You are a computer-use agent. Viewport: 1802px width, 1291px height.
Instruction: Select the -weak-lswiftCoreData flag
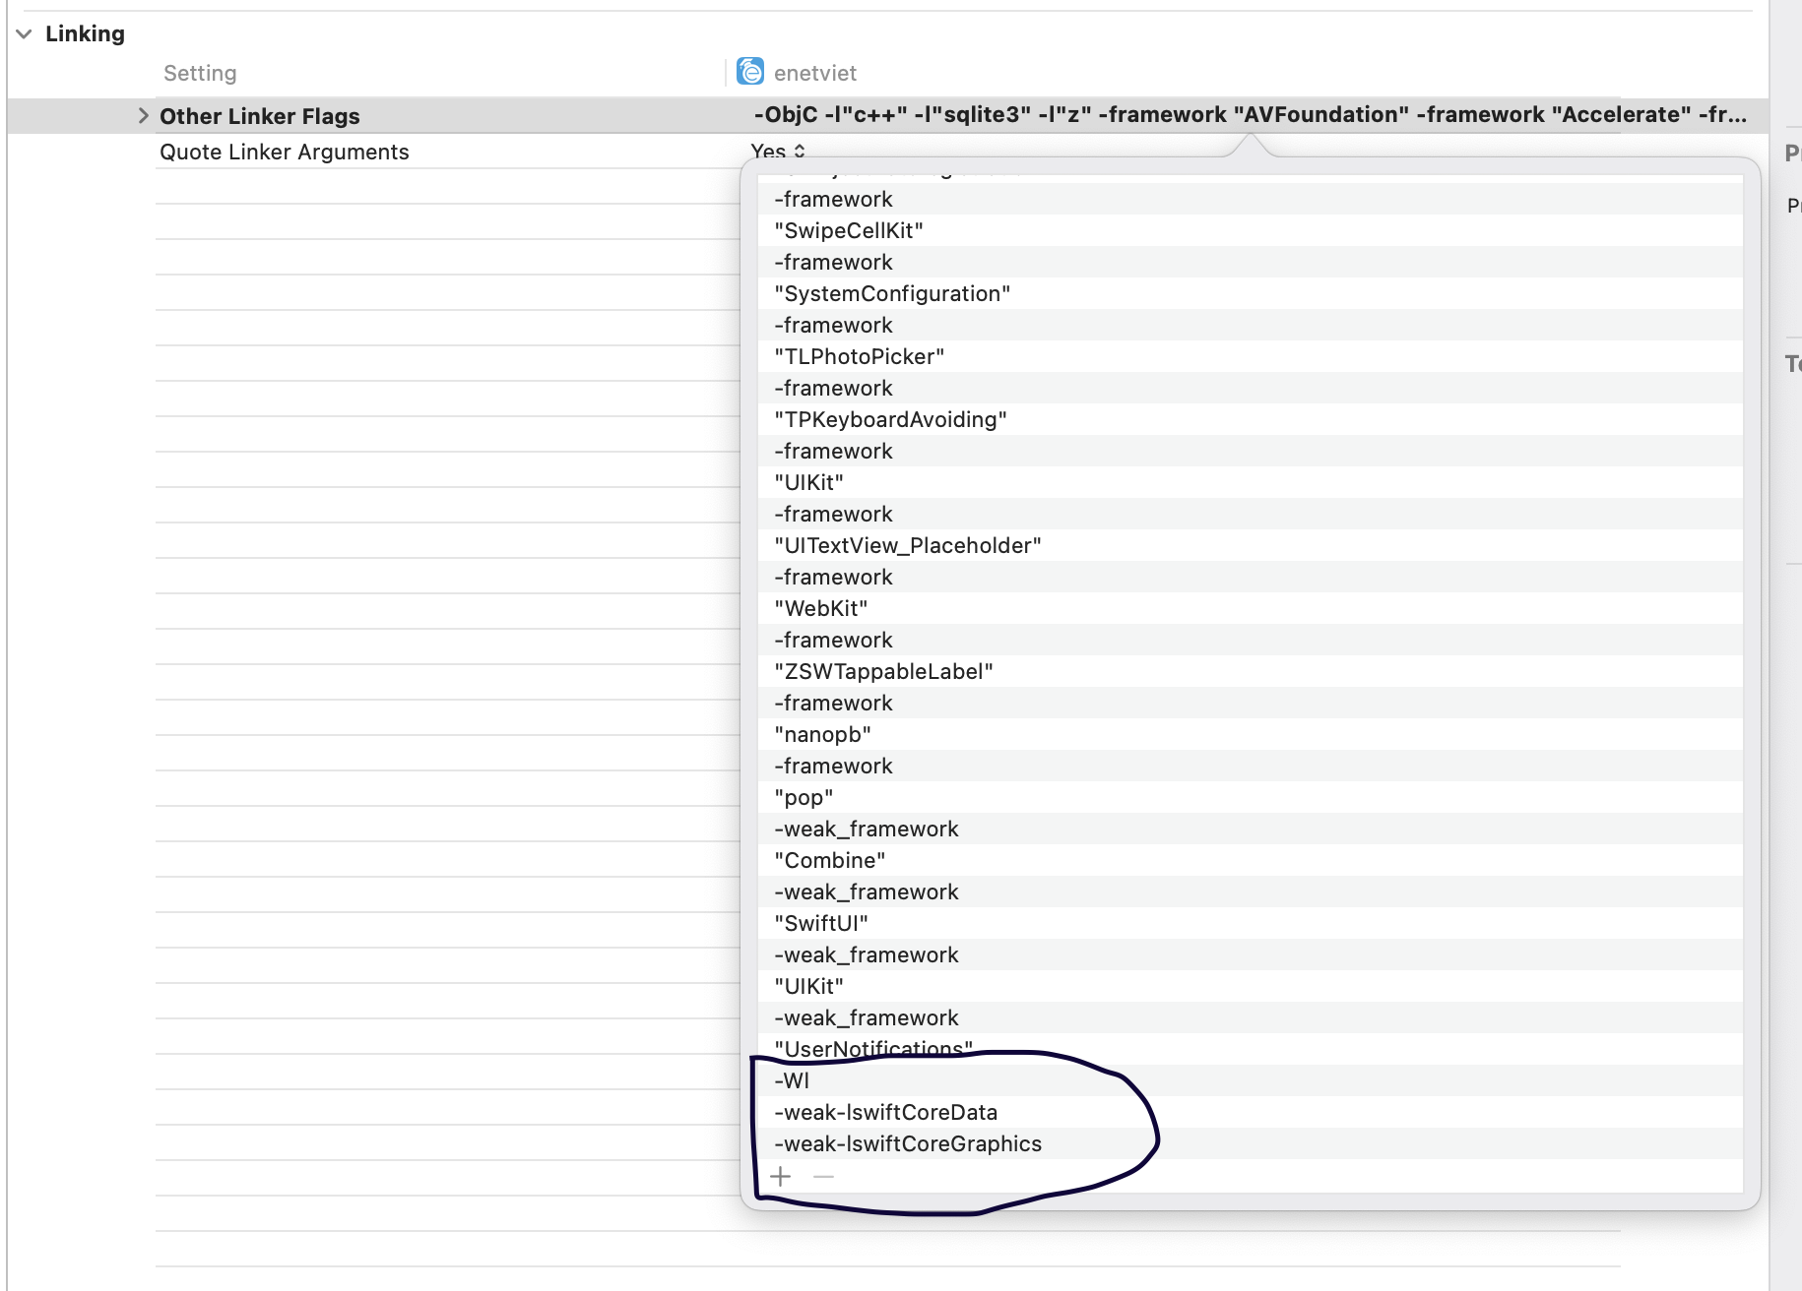[885, 1113]
